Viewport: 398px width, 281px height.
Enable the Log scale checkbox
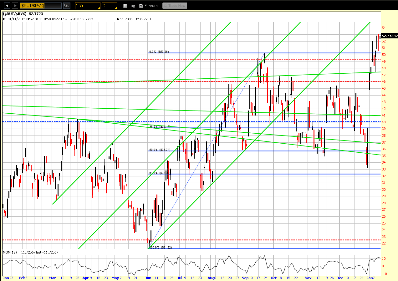pyautogui.click(x=125, y=6)
